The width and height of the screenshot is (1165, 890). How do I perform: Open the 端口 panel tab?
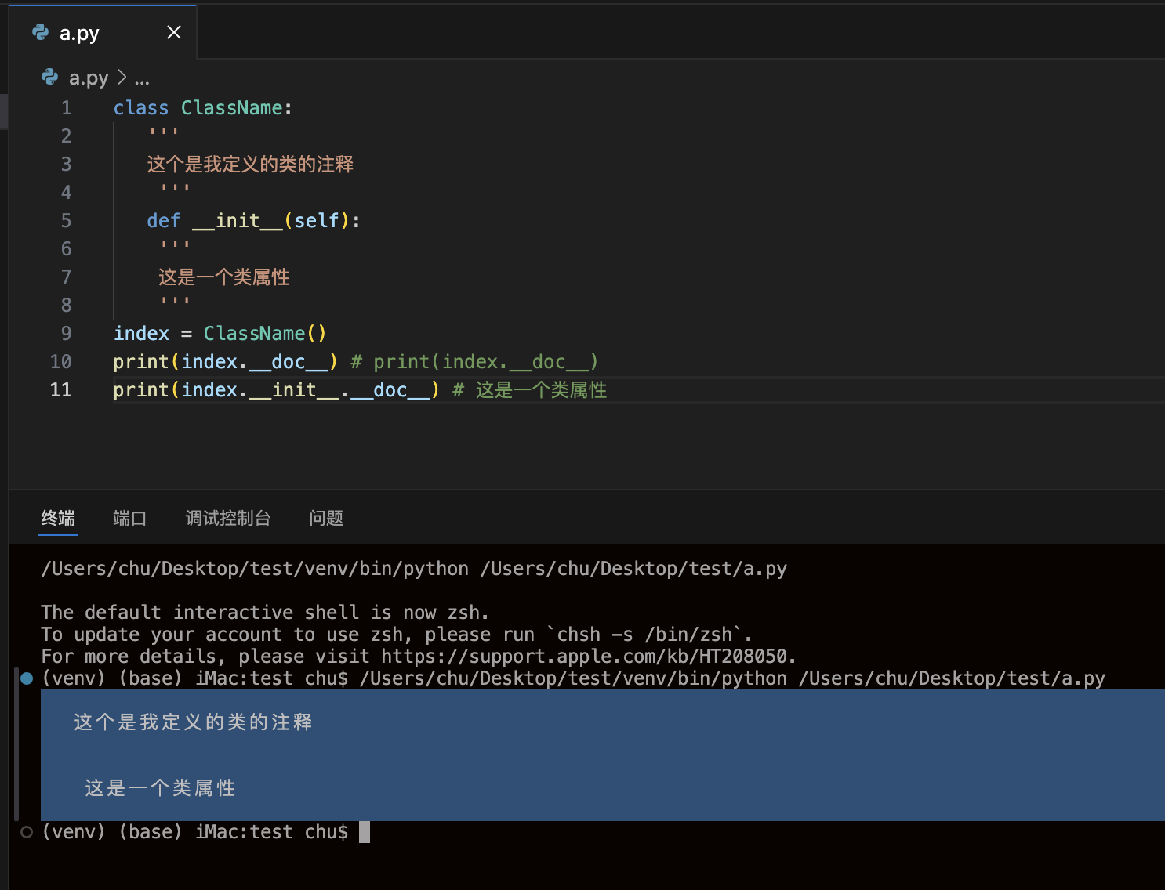click(129, 518)
